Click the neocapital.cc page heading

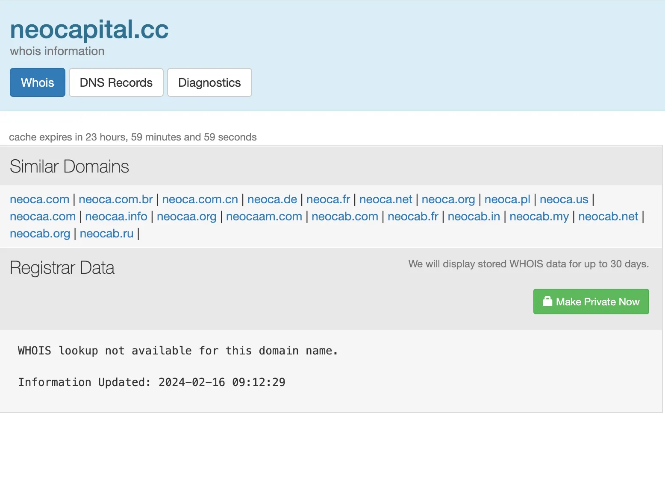coord(89,29)
